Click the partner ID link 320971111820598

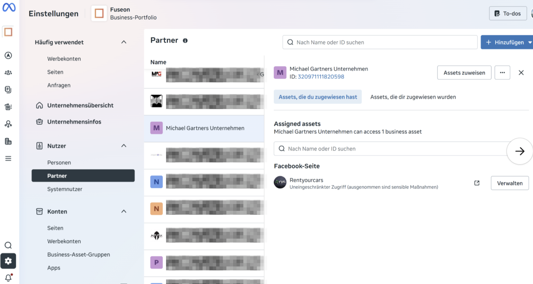[321, 77]
